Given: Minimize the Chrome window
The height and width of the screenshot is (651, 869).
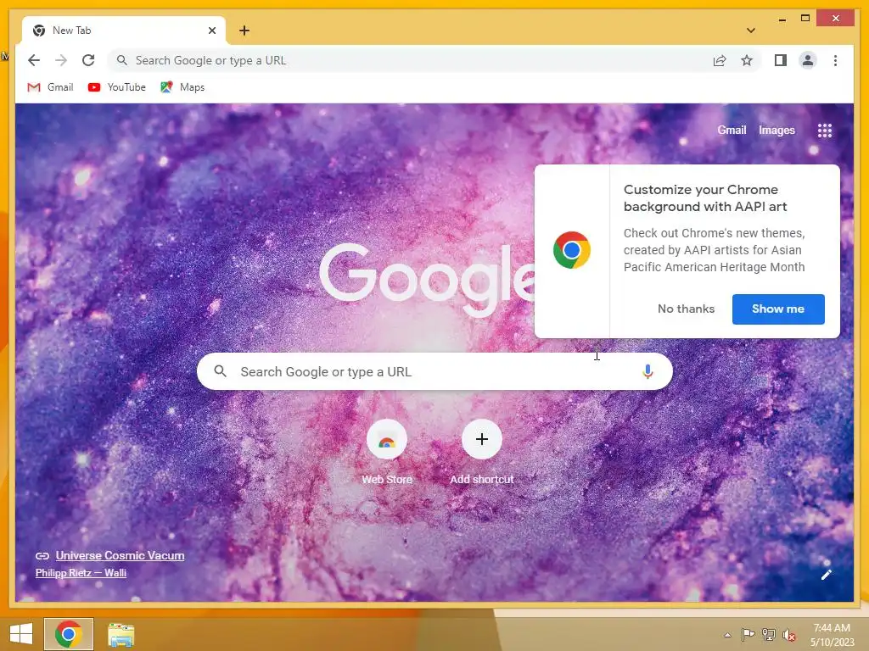Looking at the screenshot, I should pos(782,19).
